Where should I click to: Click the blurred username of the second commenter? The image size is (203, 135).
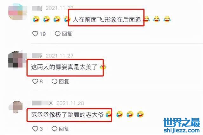[37, 56]
